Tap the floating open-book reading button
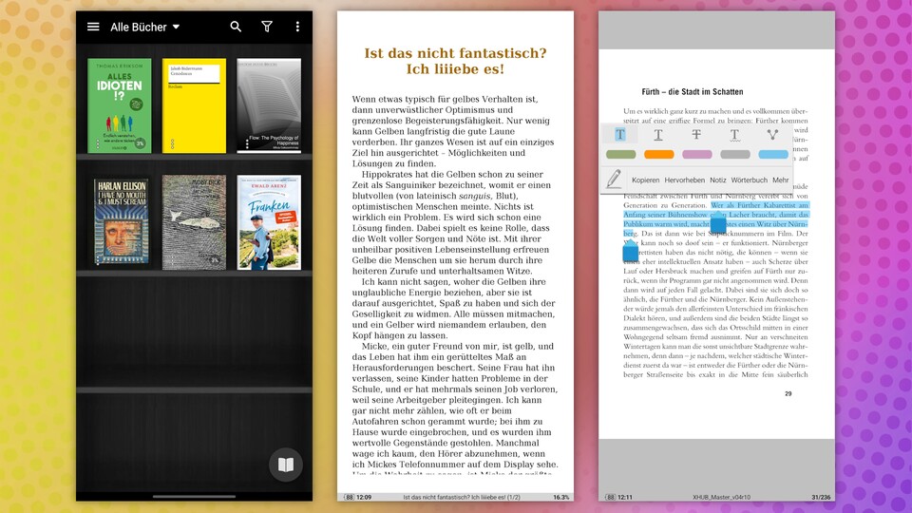 pyautogui.click(x=286, y=465)
